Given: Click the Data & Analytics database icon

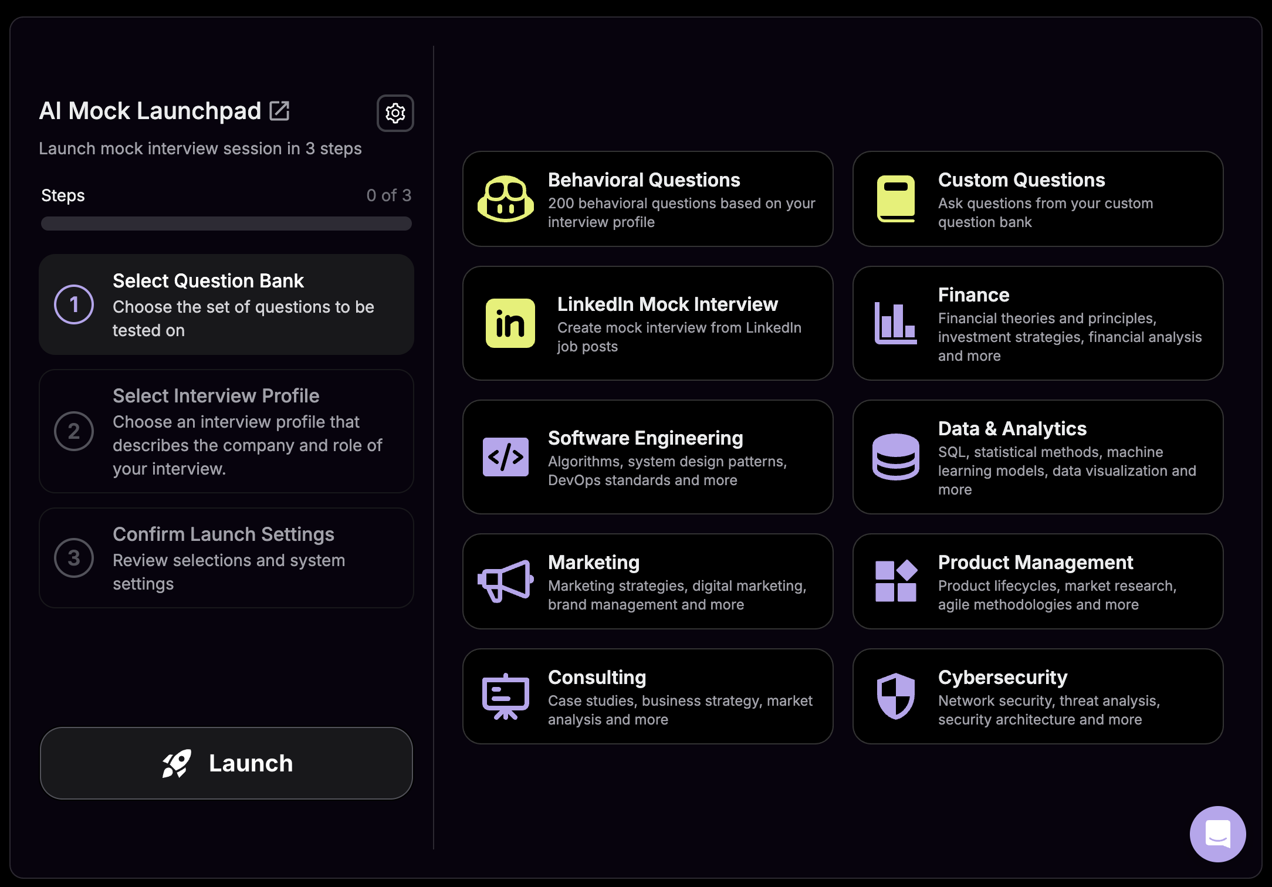Looking at the screenshot, I should click(x=895, y=456).
